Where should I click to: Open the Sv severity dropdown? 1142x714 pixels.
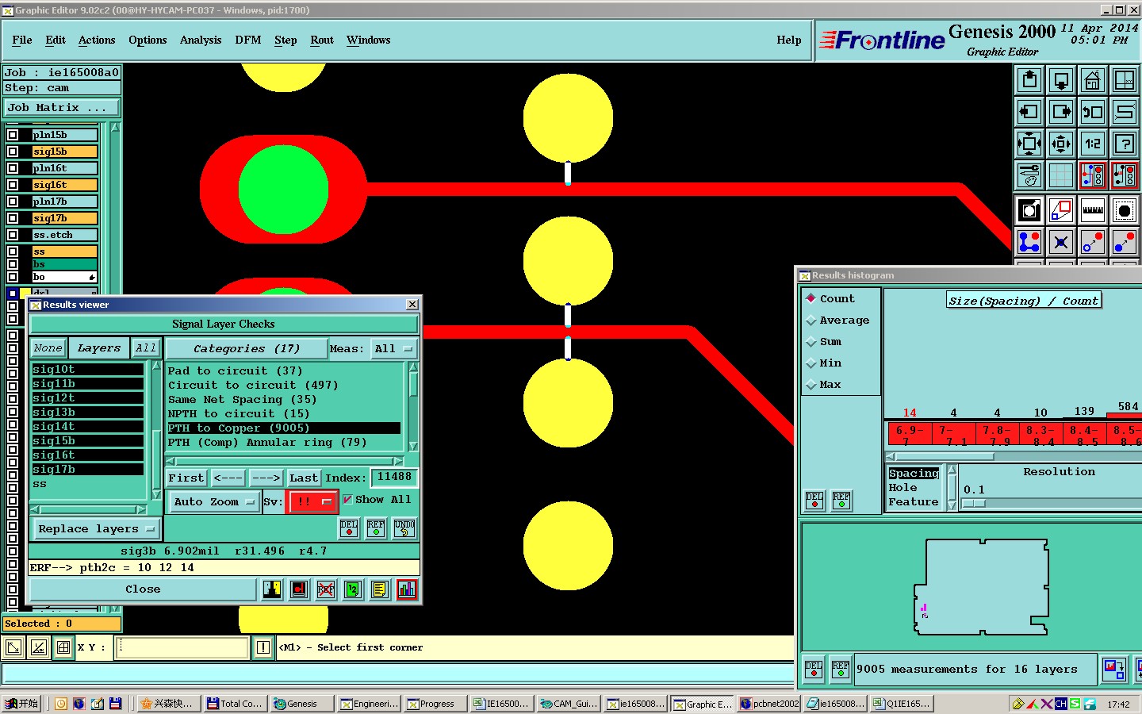(313, 501)
